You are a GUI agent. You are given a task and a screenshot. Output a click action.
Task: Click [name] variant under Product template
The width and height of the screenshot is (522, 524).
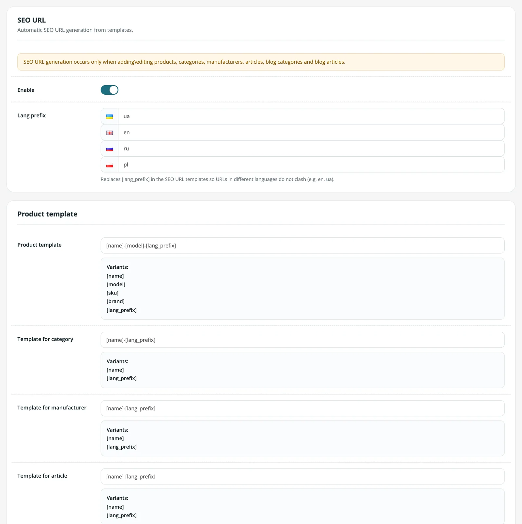[115, 276]
